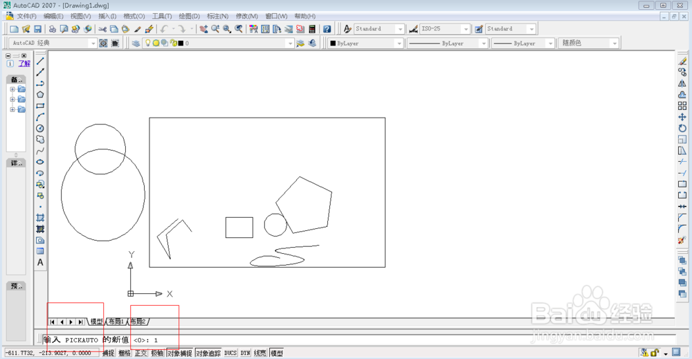
Task: Toggle DUCS in status bar
Action: coord(230,353)
